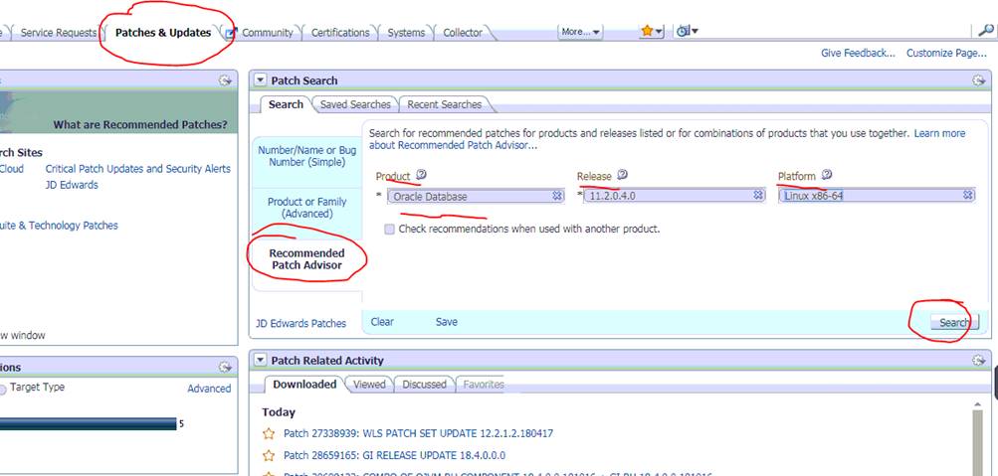This screenshot has height=476, width=998.
Task: Click the dark blue progress bar
Action: click(88, 424)
